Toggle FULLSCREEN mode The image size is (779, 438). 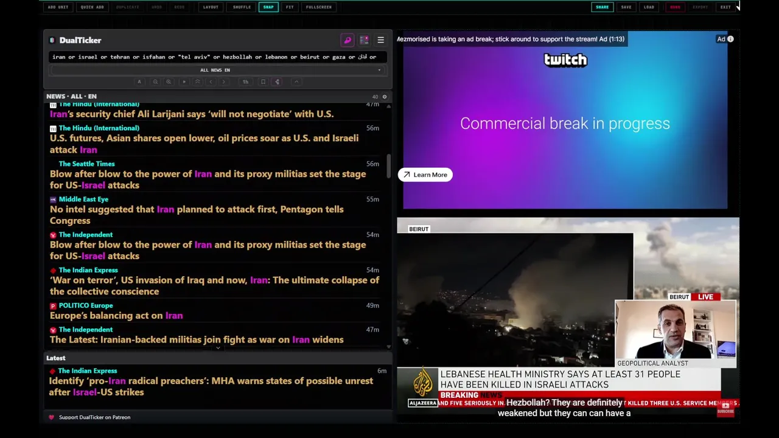pos(319,7)
